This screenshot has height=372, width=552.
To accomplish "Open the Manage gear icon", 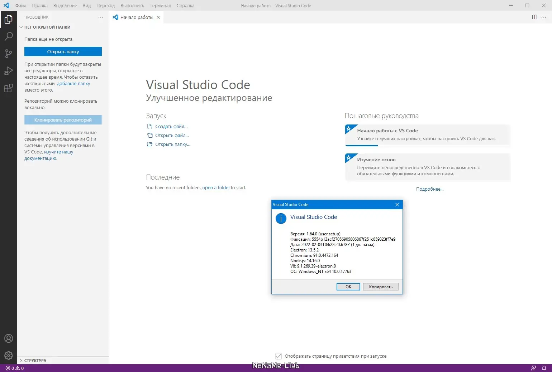I will coord(9,356).
